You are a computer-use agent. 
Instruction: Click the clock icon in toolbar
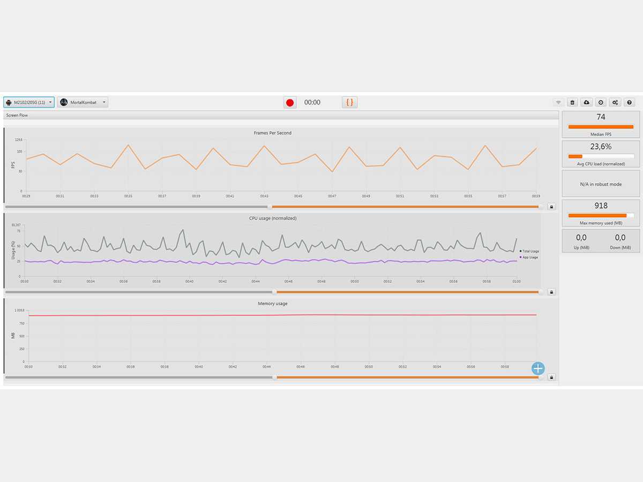pos(601,102)
